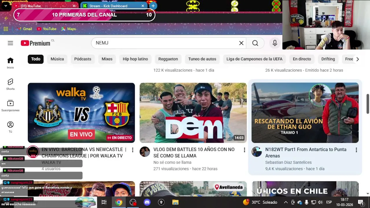
Task: Open EN VIVO: BARCELONA VS NEWCASTLE title
Action: pyautogui.click(x=84, y=153)
